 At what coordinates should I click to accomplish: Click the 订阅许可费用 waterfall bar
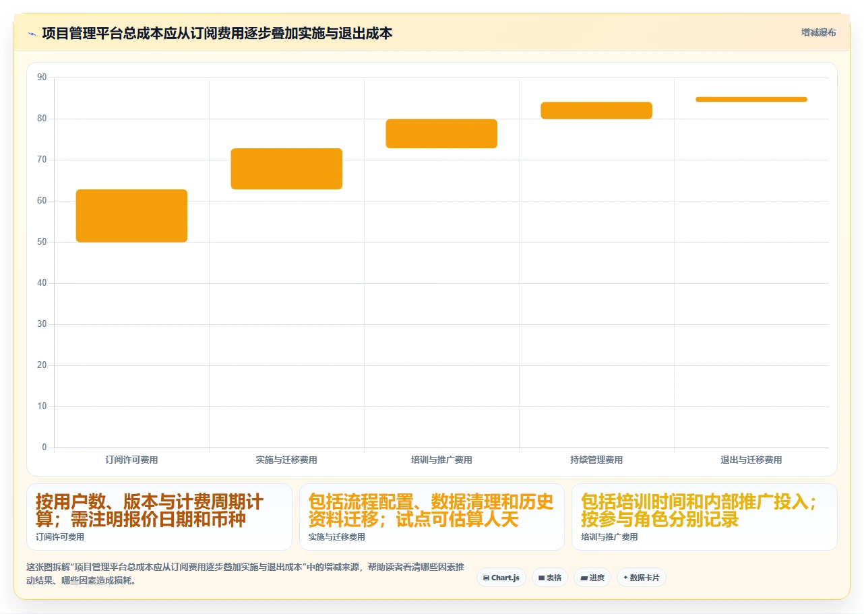pyautogui.click(x=131, y=216)
